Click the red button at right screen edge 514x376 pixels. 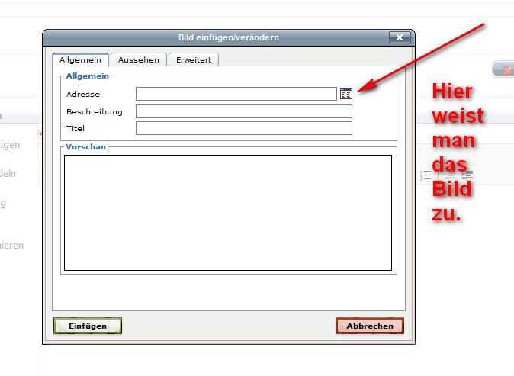click(505, 69)
